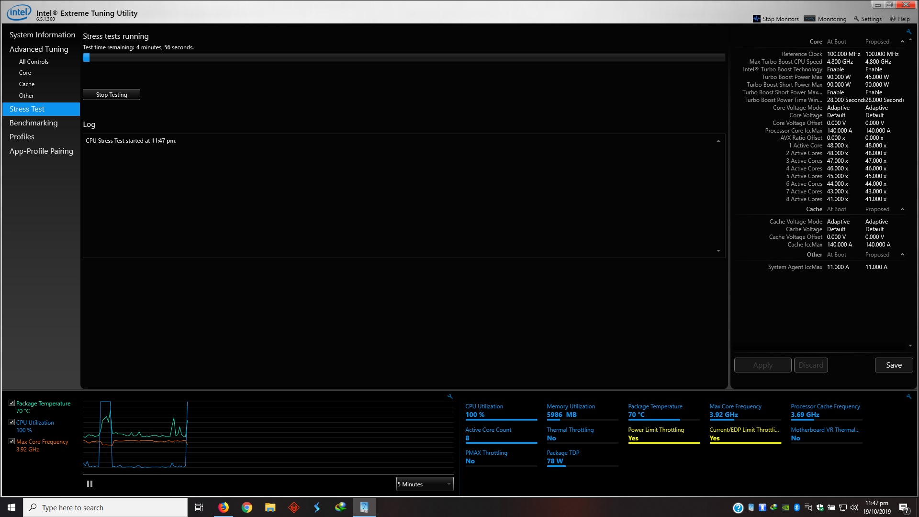919x517 pixels.
Task: Open the blue S-shaped app on the taskbar
Action: [317, 507]
